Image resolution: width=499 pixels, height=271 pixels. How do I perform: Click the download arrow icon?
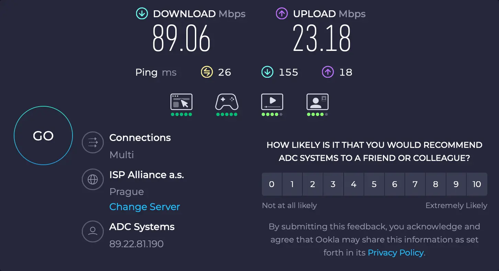[142, 14]
